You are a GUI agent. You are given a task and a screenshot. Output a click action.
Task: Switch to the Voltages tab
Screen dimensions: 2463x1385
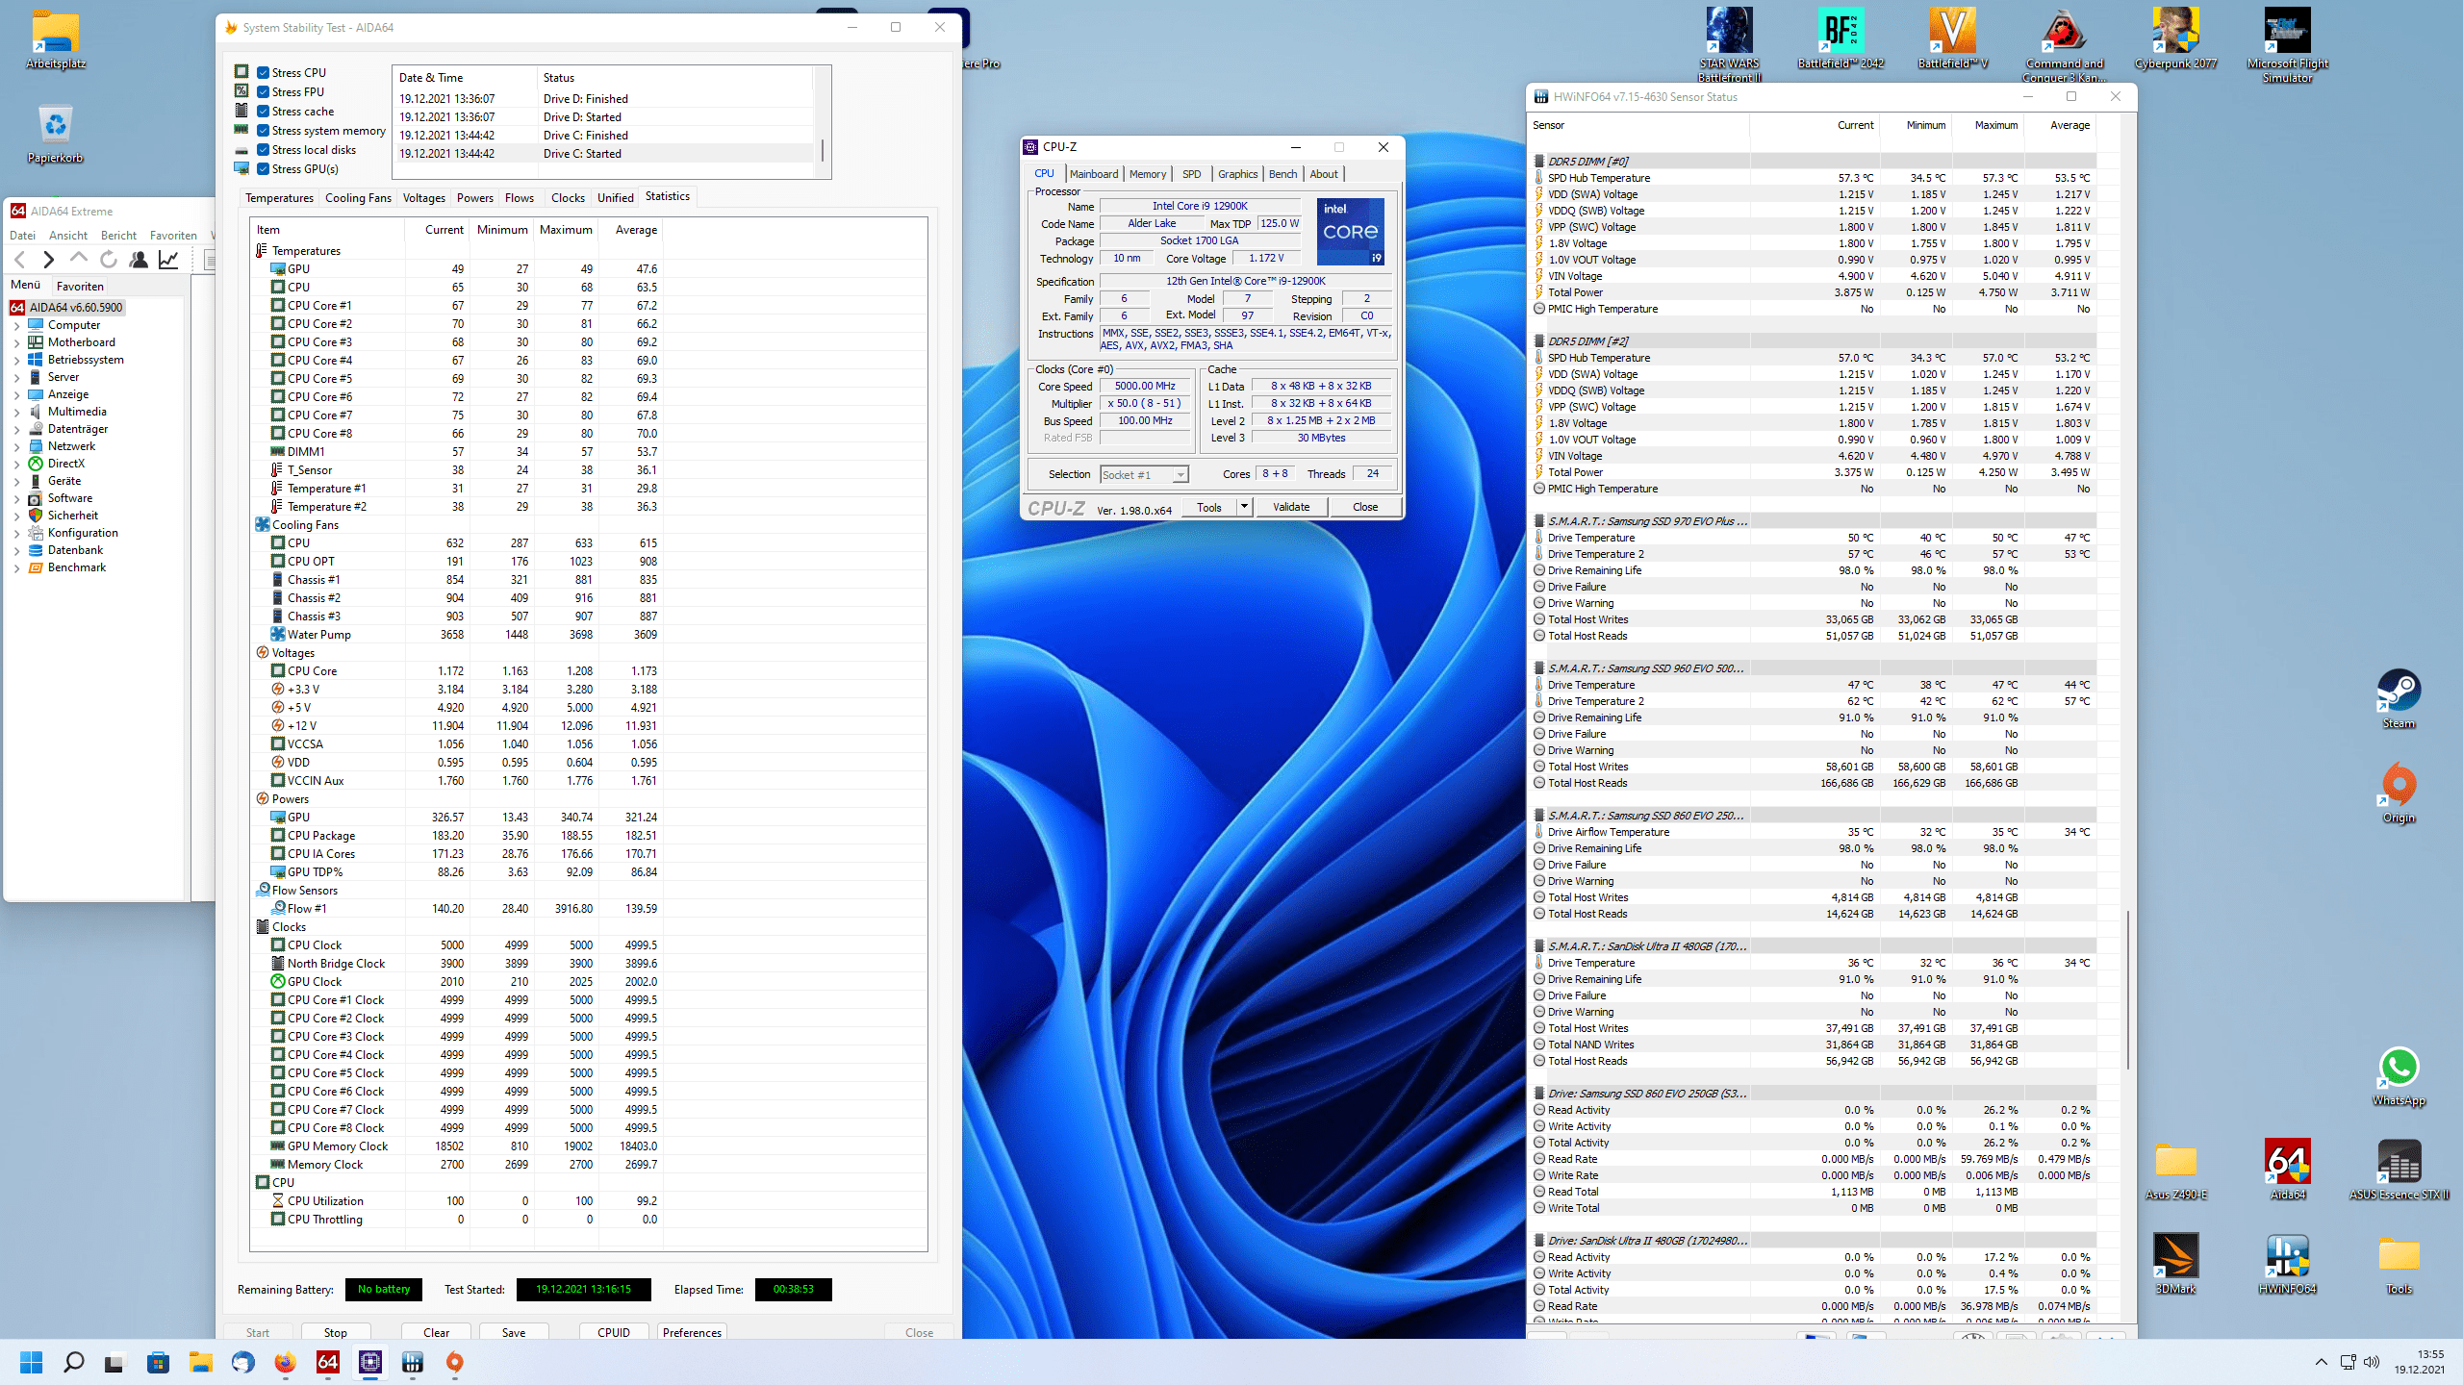click(423, 198)
